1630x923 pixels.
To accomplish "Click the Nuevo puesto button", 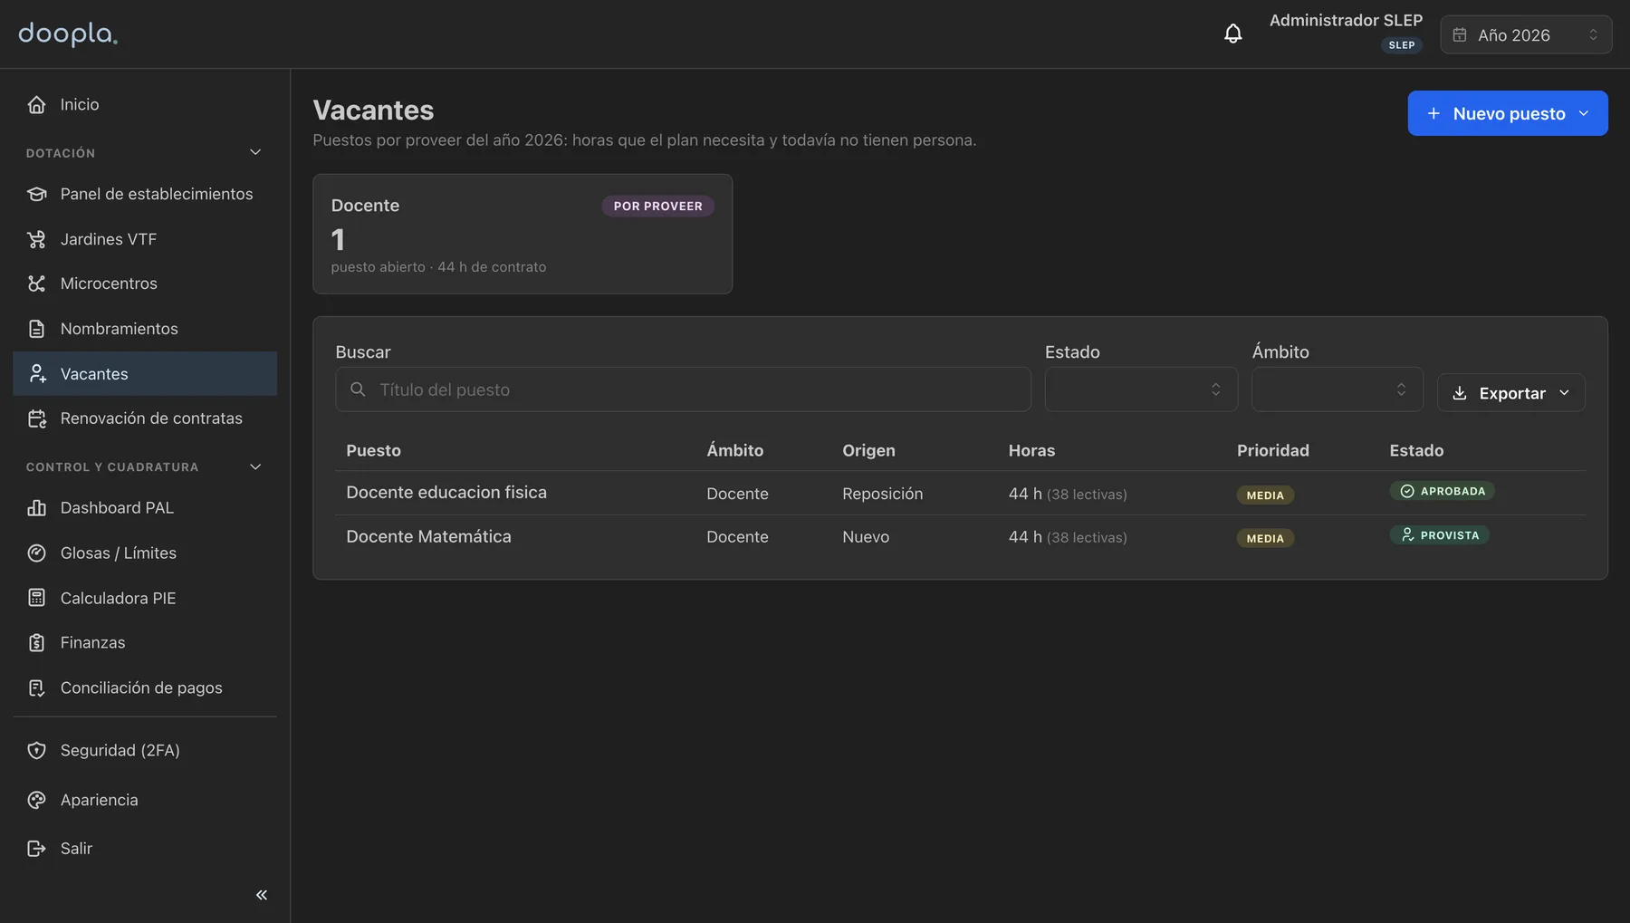I will (x=1508, y=113).
